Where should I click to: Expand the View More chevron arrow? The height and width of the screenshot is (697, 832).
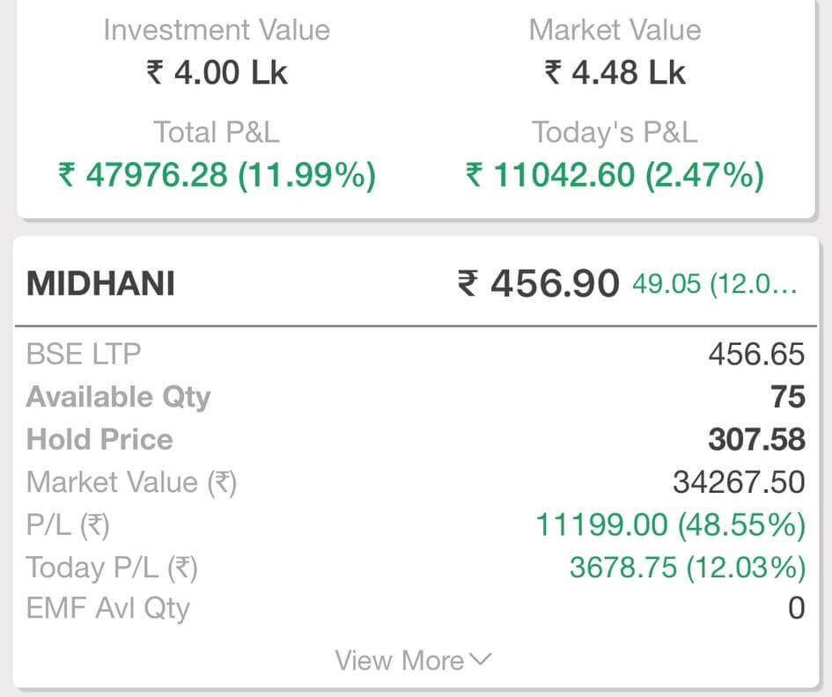(x=481, y=660)
